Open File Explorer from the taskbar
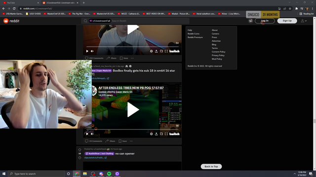316x177 pixels. point(85,174)
